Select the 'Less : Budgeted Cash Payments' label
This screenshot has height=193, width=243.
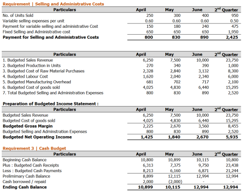coord(32,171)
